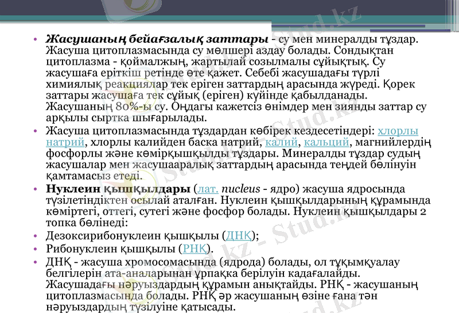Image resolution: width=459 pixels, height=313 pixels.
Task: Select bold text 'Нуклеин қышқылдары'
Action: [118, 189]
